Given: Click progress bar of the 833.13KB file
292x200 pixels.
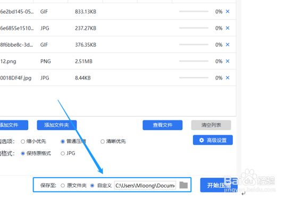Looking at the screenshot, I should 194,11.
